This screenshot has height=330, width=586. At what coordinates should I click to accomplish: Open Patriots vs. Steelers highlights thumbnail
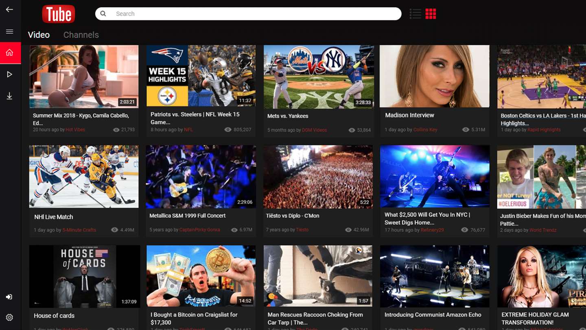coord(201,76)
